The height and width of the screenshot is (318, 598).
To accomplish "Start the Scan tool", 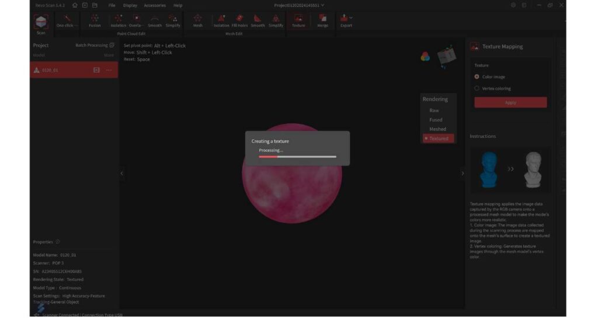I will tap(41, 25).
